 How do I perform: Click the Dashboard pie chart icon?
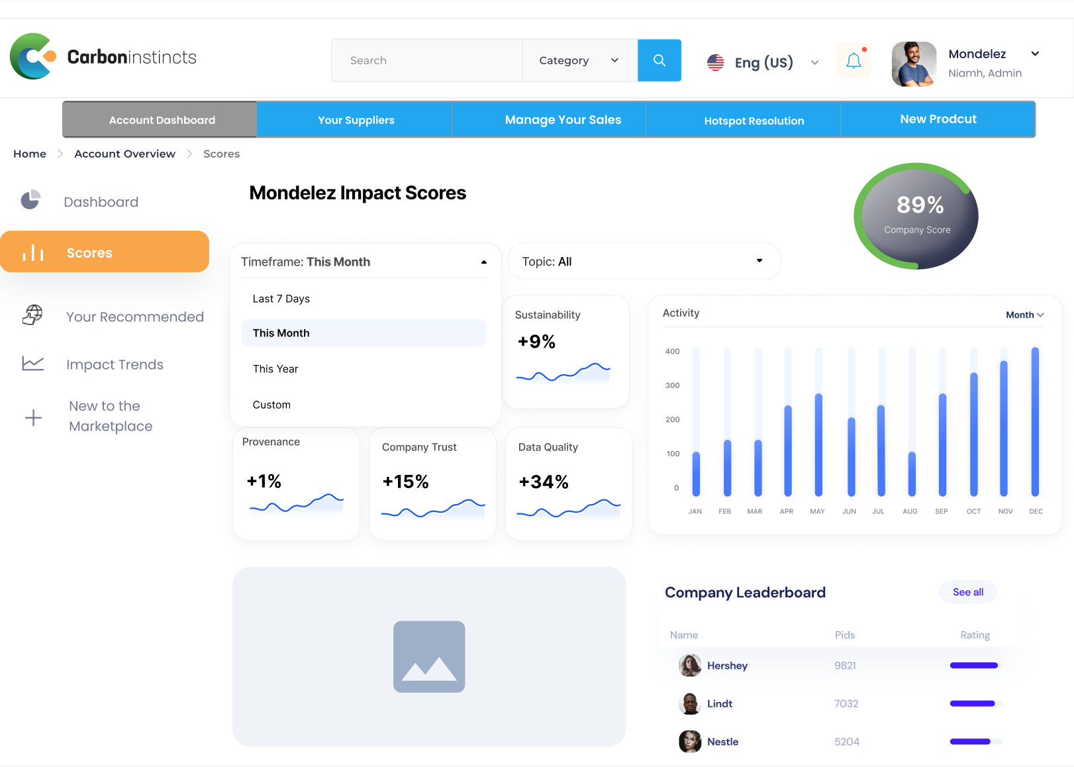(30, 199)
